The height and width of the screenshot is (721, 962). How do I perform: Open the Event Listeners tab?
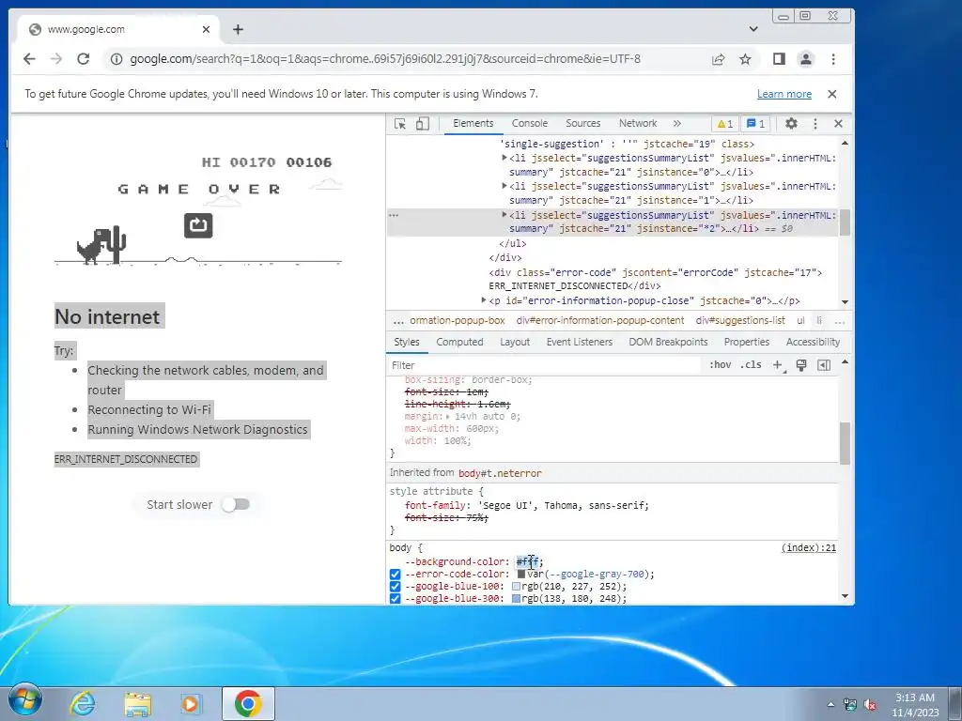point(579,342)
